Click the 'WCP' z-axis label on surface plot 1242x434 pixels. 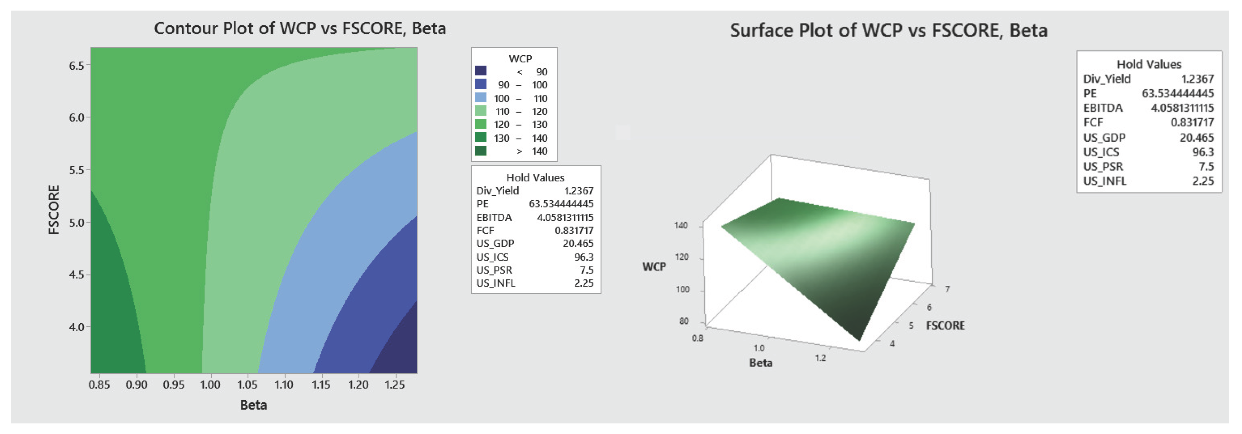point(654,267)
